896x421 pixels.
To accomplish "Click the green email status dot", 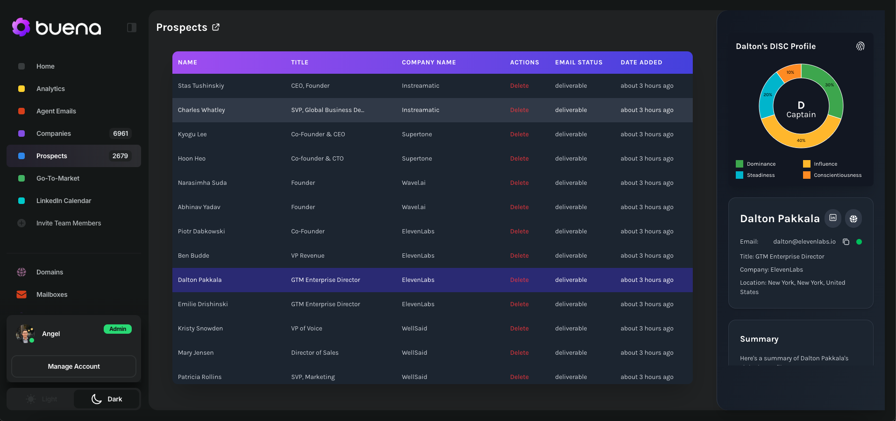I will (859, 242).
